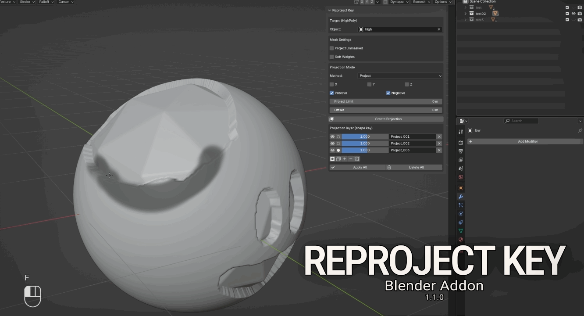The width and height of the screenshot is (584, 316).
Task: Enable the Soft Weights checkbox
Action: 332,57
